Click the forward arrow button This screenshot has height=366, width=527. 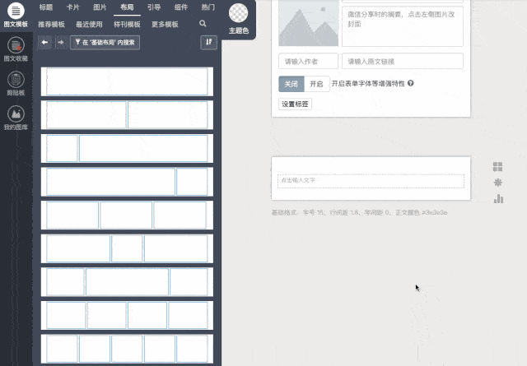(x=61, y=42)
